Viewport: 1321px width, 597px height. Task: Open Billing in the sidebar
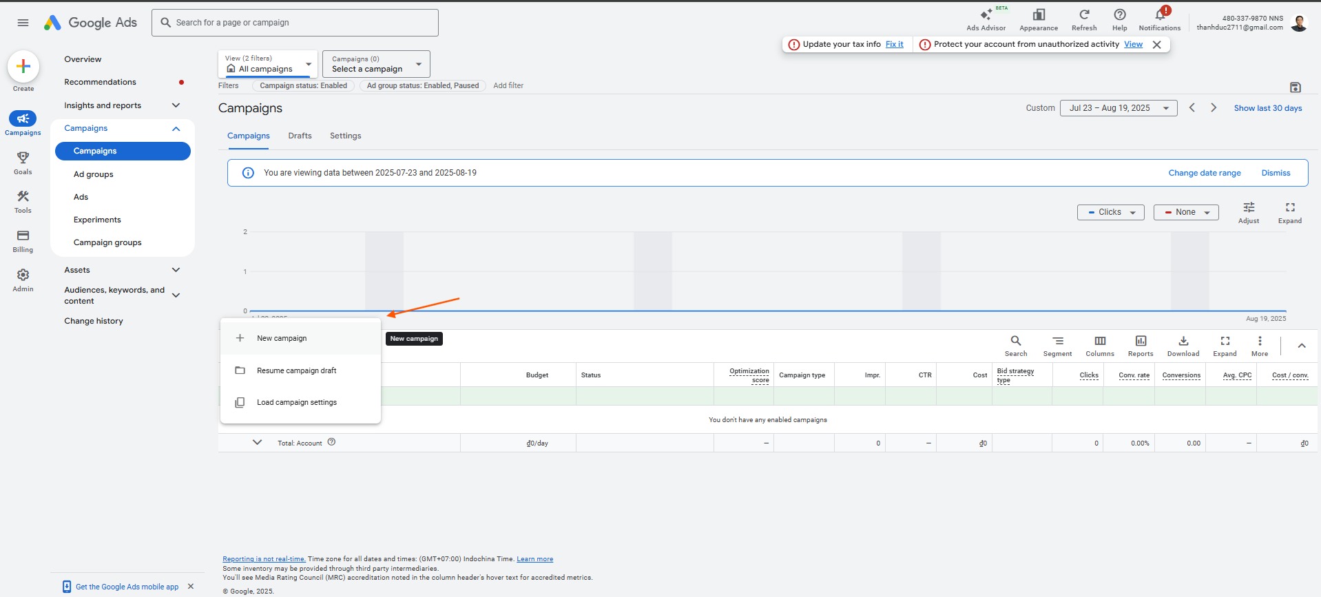(x=23, y=237)
